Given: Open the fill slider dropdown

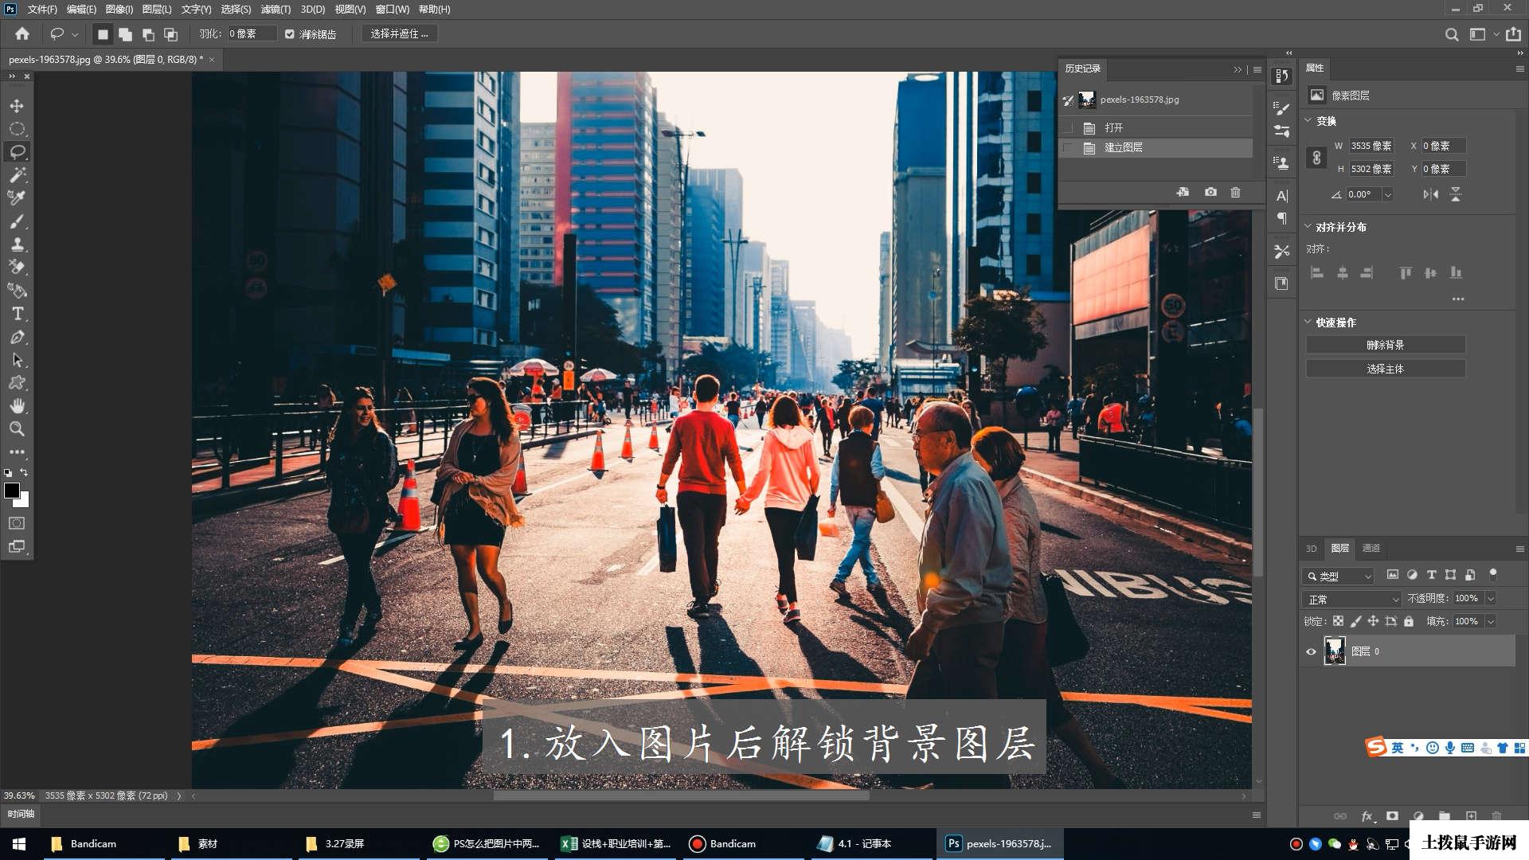Looking at the screenshot, I should click(x=1491, y=621).
